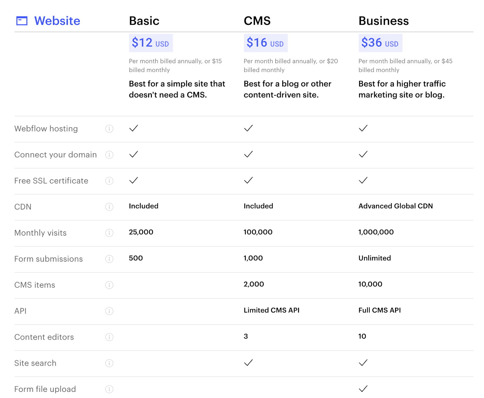Viewport: 484px width, 398px height.
Task: Click the API row label
Action: (21, 311)
